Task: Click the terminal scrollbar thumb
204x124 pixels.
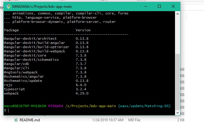Action: click(177, 82)
